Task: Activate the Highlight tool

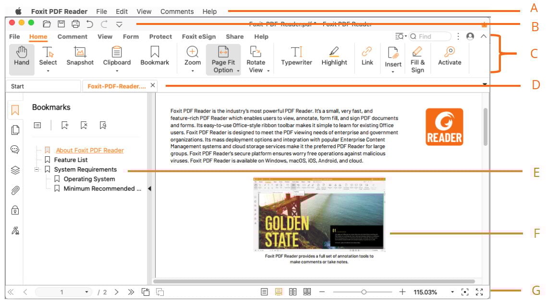Action: 334,57
